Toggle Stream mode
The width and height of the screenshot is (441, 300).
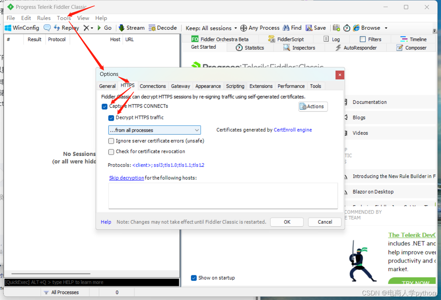[132, 28]
